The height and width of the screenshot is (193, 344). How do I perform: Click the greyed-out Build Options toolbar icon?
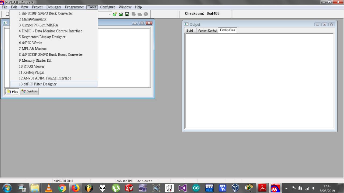click(134, 14)
